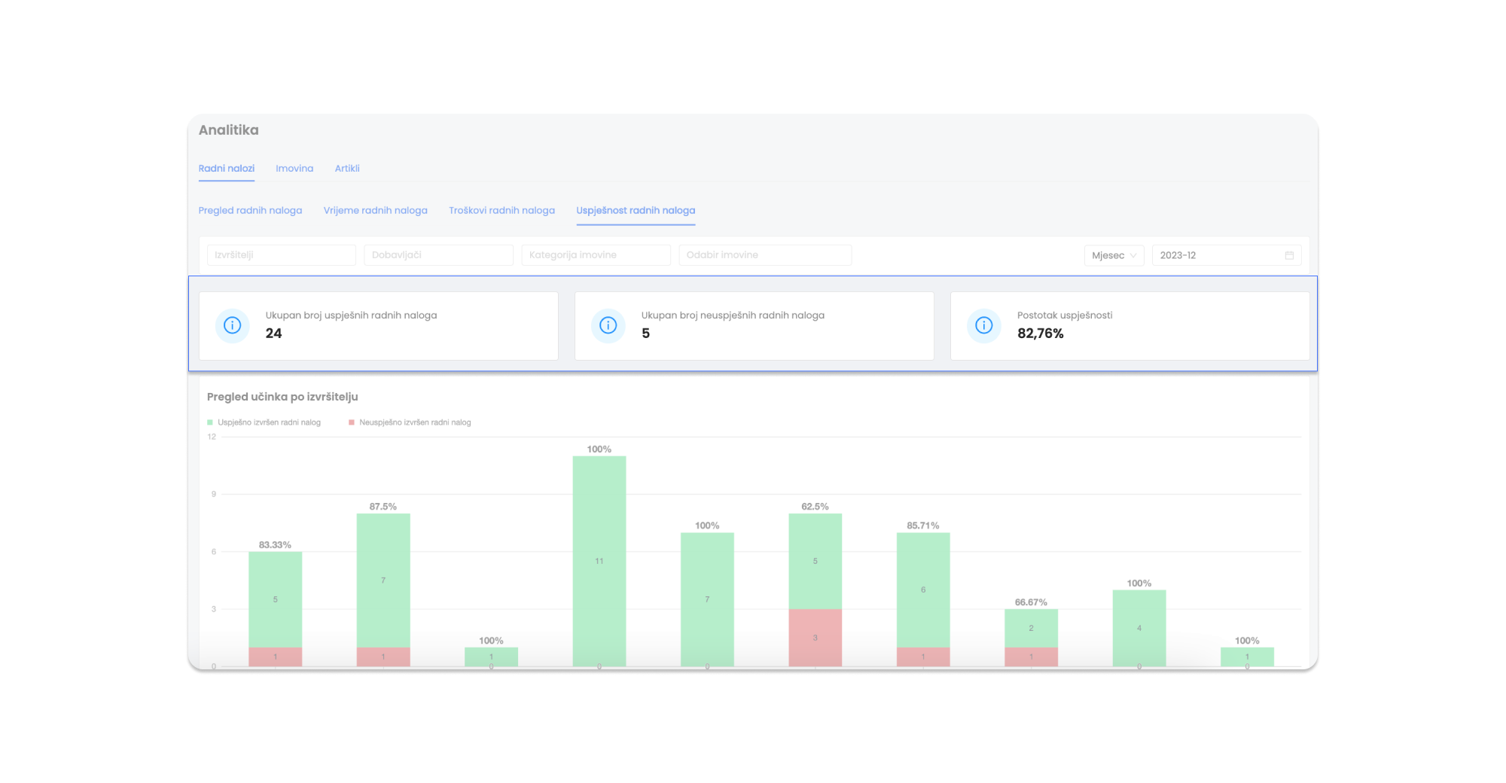This screenshot has height=783, width=1506.
Task: Open 'Pregled radnih naloga' view
Action: click(x=250, y=210)
